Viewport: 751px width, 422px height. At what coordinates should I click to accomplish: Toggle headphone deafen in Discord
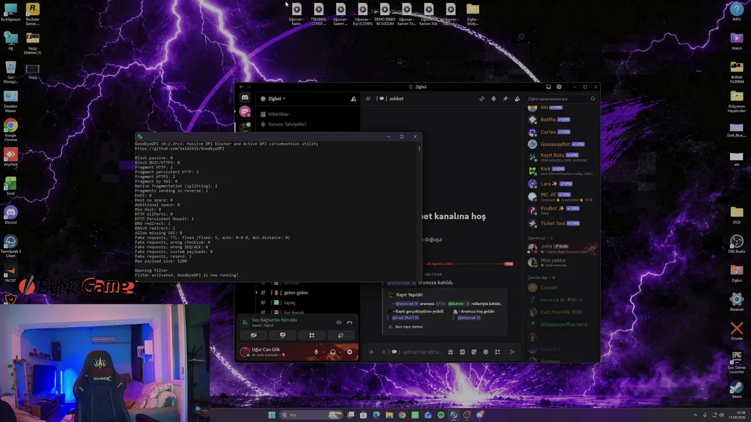click(333, 352)
